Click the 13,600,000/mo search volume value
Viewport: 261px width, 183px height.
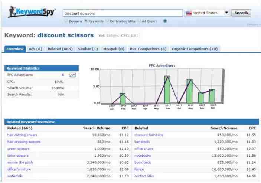pyautogui.click(x=225, y=156)
